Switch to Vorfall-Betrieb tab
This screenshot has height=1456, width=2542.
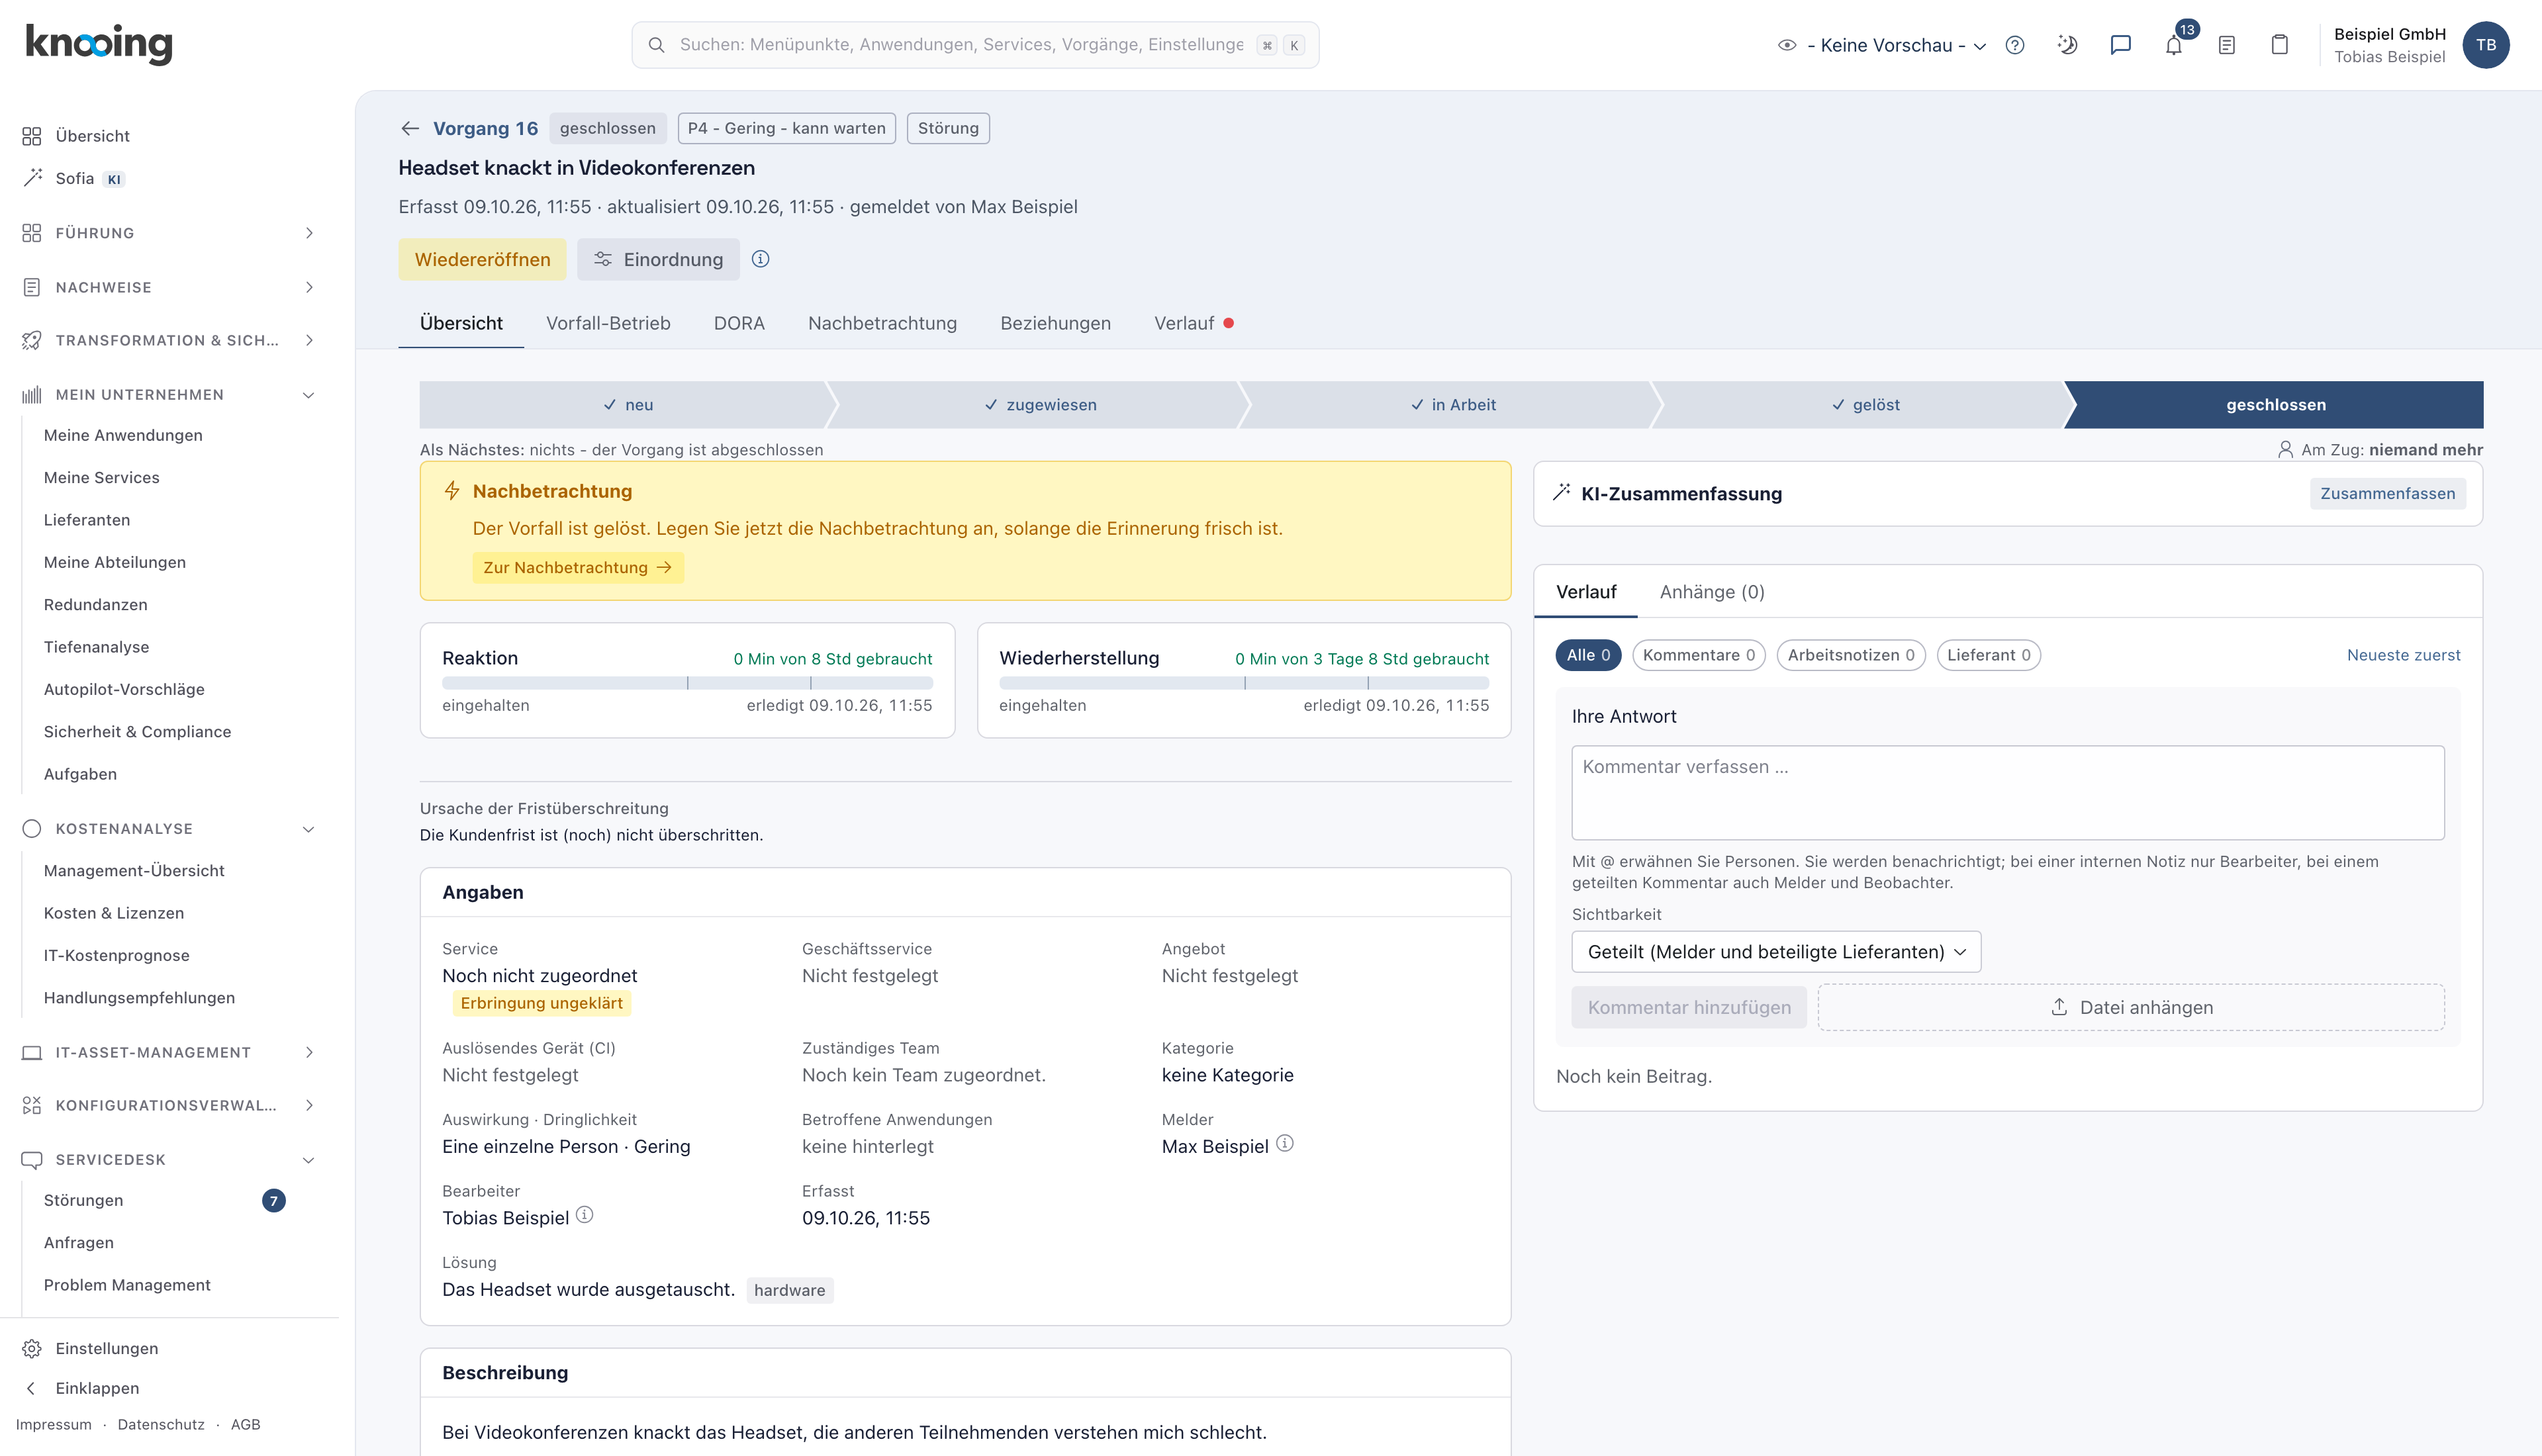point(608,323)
